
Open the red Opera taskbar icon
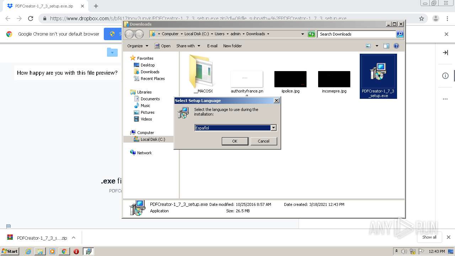point(76,251)
